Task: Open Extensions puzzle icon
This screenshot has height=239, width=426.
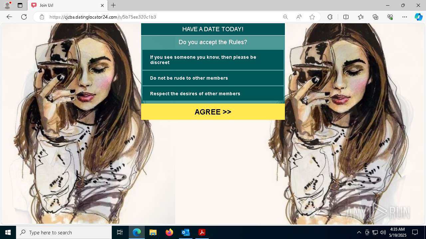Action: (x=330, y=17)
